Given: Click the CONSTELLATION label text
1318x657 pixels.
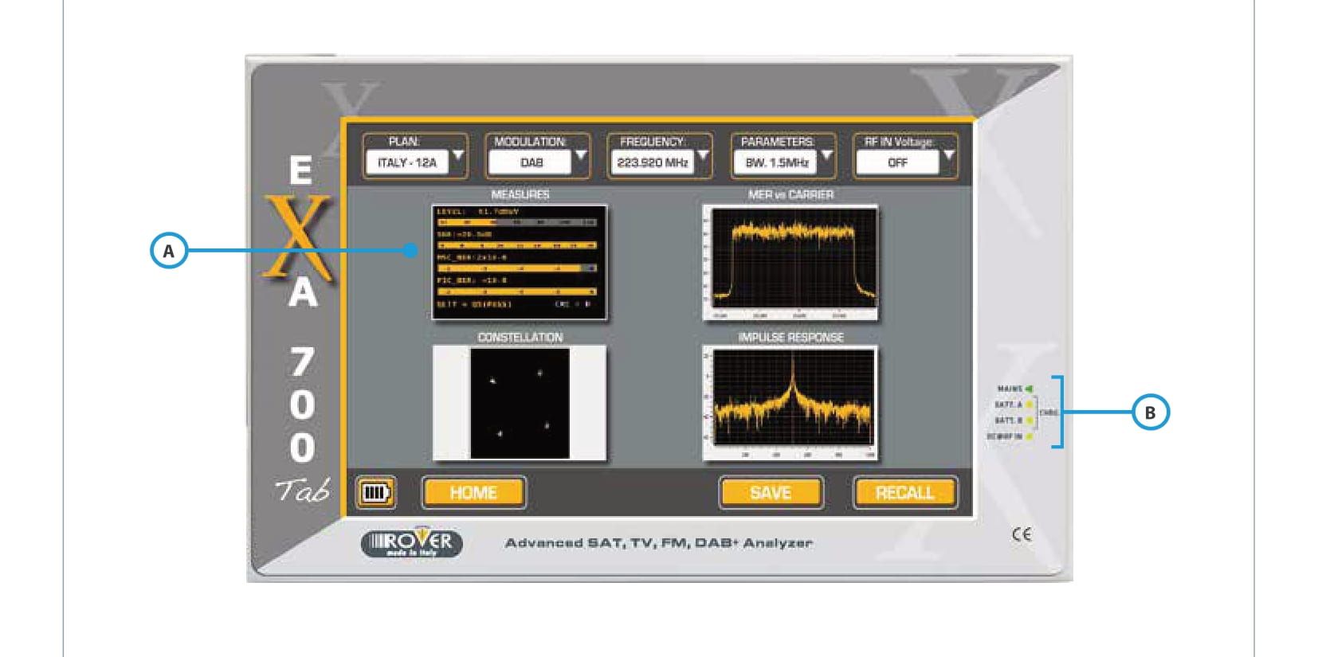Looking at the screenshot, I should click(520, 338).
